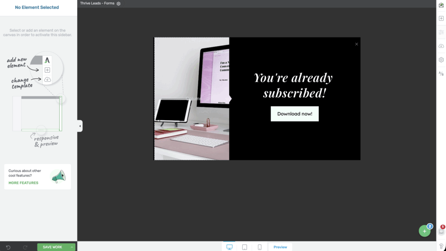446x251 pixels.
Task: Open the A/B test icon
Action: click(441, 74)
